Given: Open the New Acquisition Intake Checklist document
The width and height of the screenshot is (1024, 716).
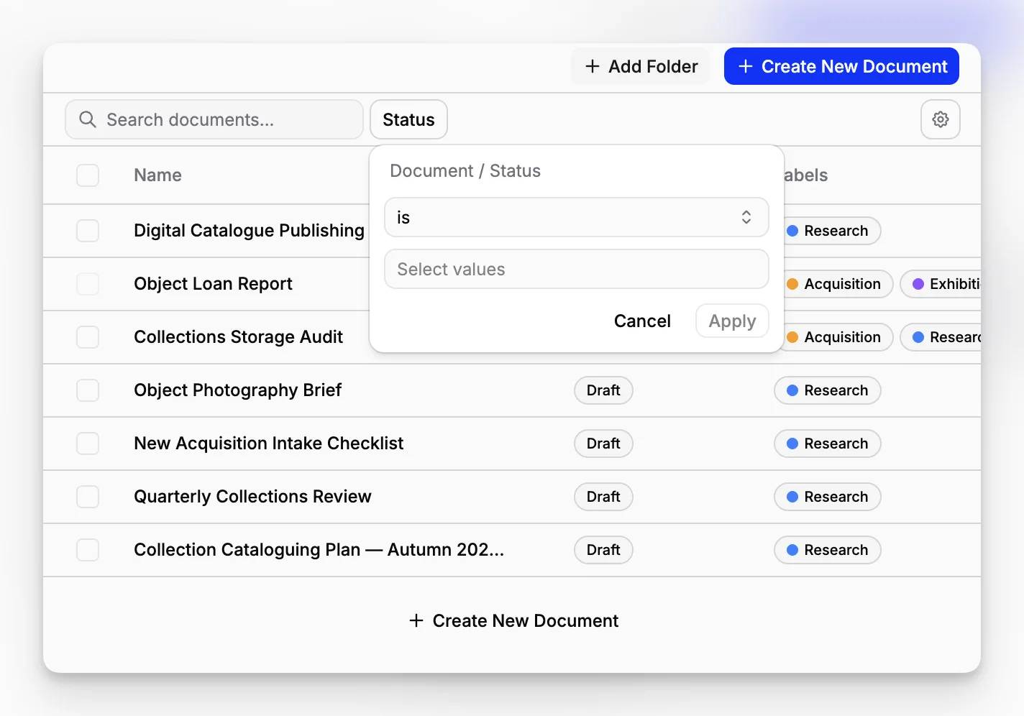Looking at the screenshot, I should (x=268, y=444).
